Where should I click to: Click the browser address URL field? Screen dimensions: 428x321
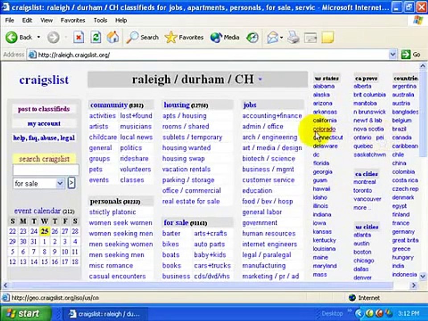213,54
